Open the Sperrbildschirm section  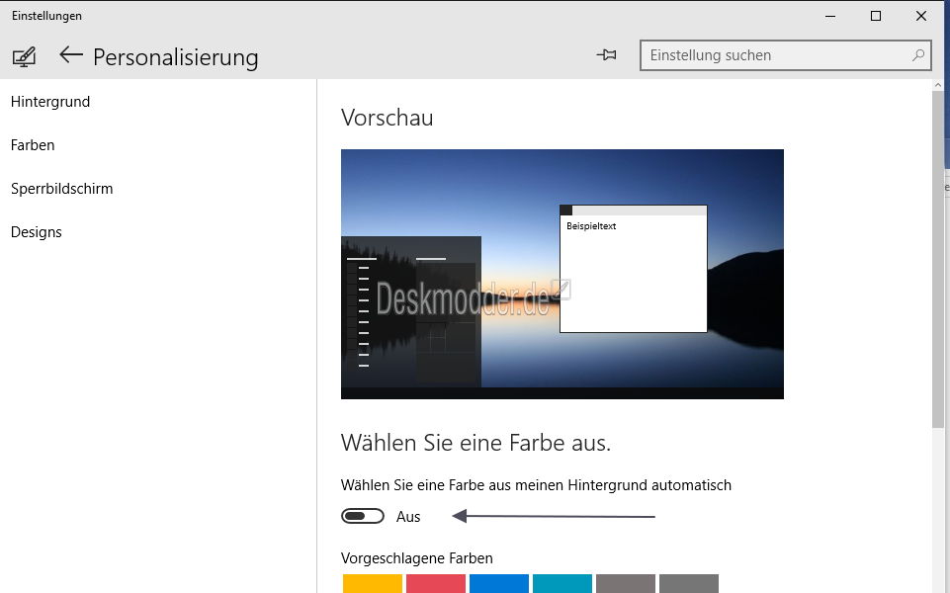tap(62, 189)
